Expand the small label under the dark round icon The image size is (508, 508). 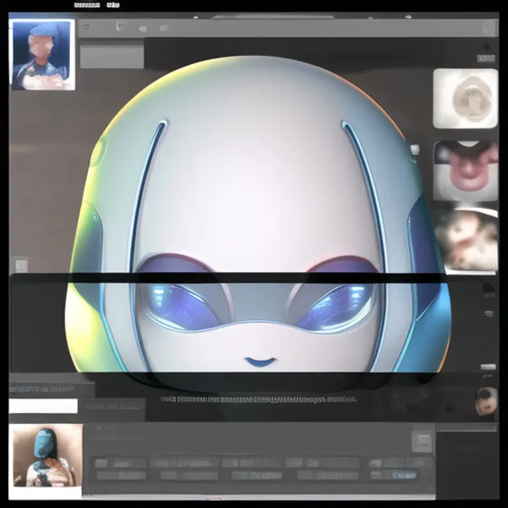tap(486, 59)
